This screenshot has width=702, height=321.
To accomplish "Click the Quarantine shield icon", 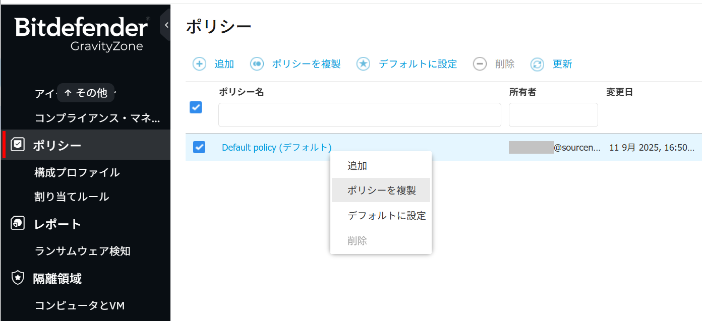I will click(18, 278).
